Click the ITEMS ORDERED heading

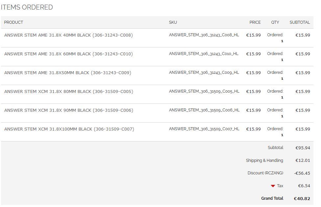tap(27, 7)
